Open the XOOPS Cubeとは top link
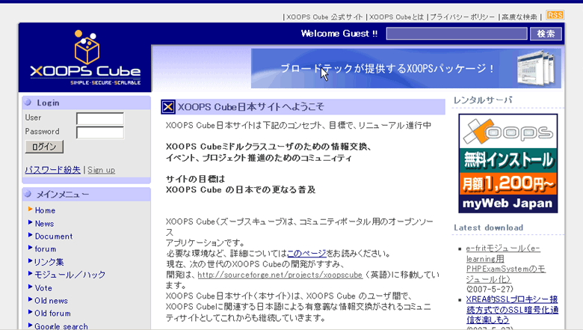This screenshot has height=330, width=583. coord(396,17)
